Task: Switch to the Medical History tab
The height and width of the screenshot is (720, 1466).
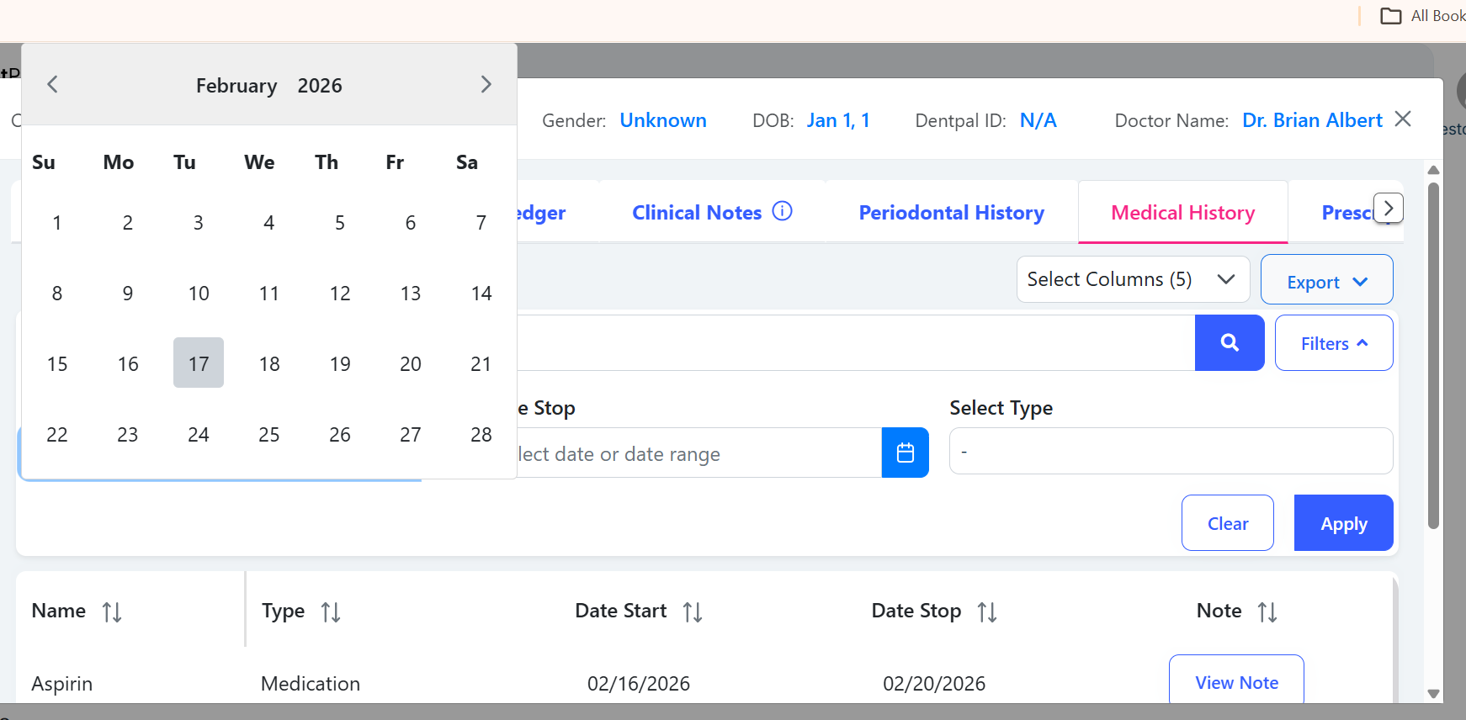Action: click(x=1182, y=213)
